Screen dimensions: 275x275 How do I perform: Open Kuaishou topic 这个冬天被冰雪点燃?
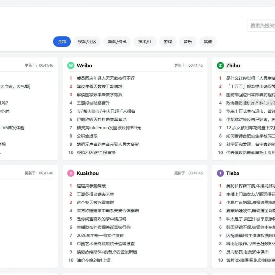95,202
